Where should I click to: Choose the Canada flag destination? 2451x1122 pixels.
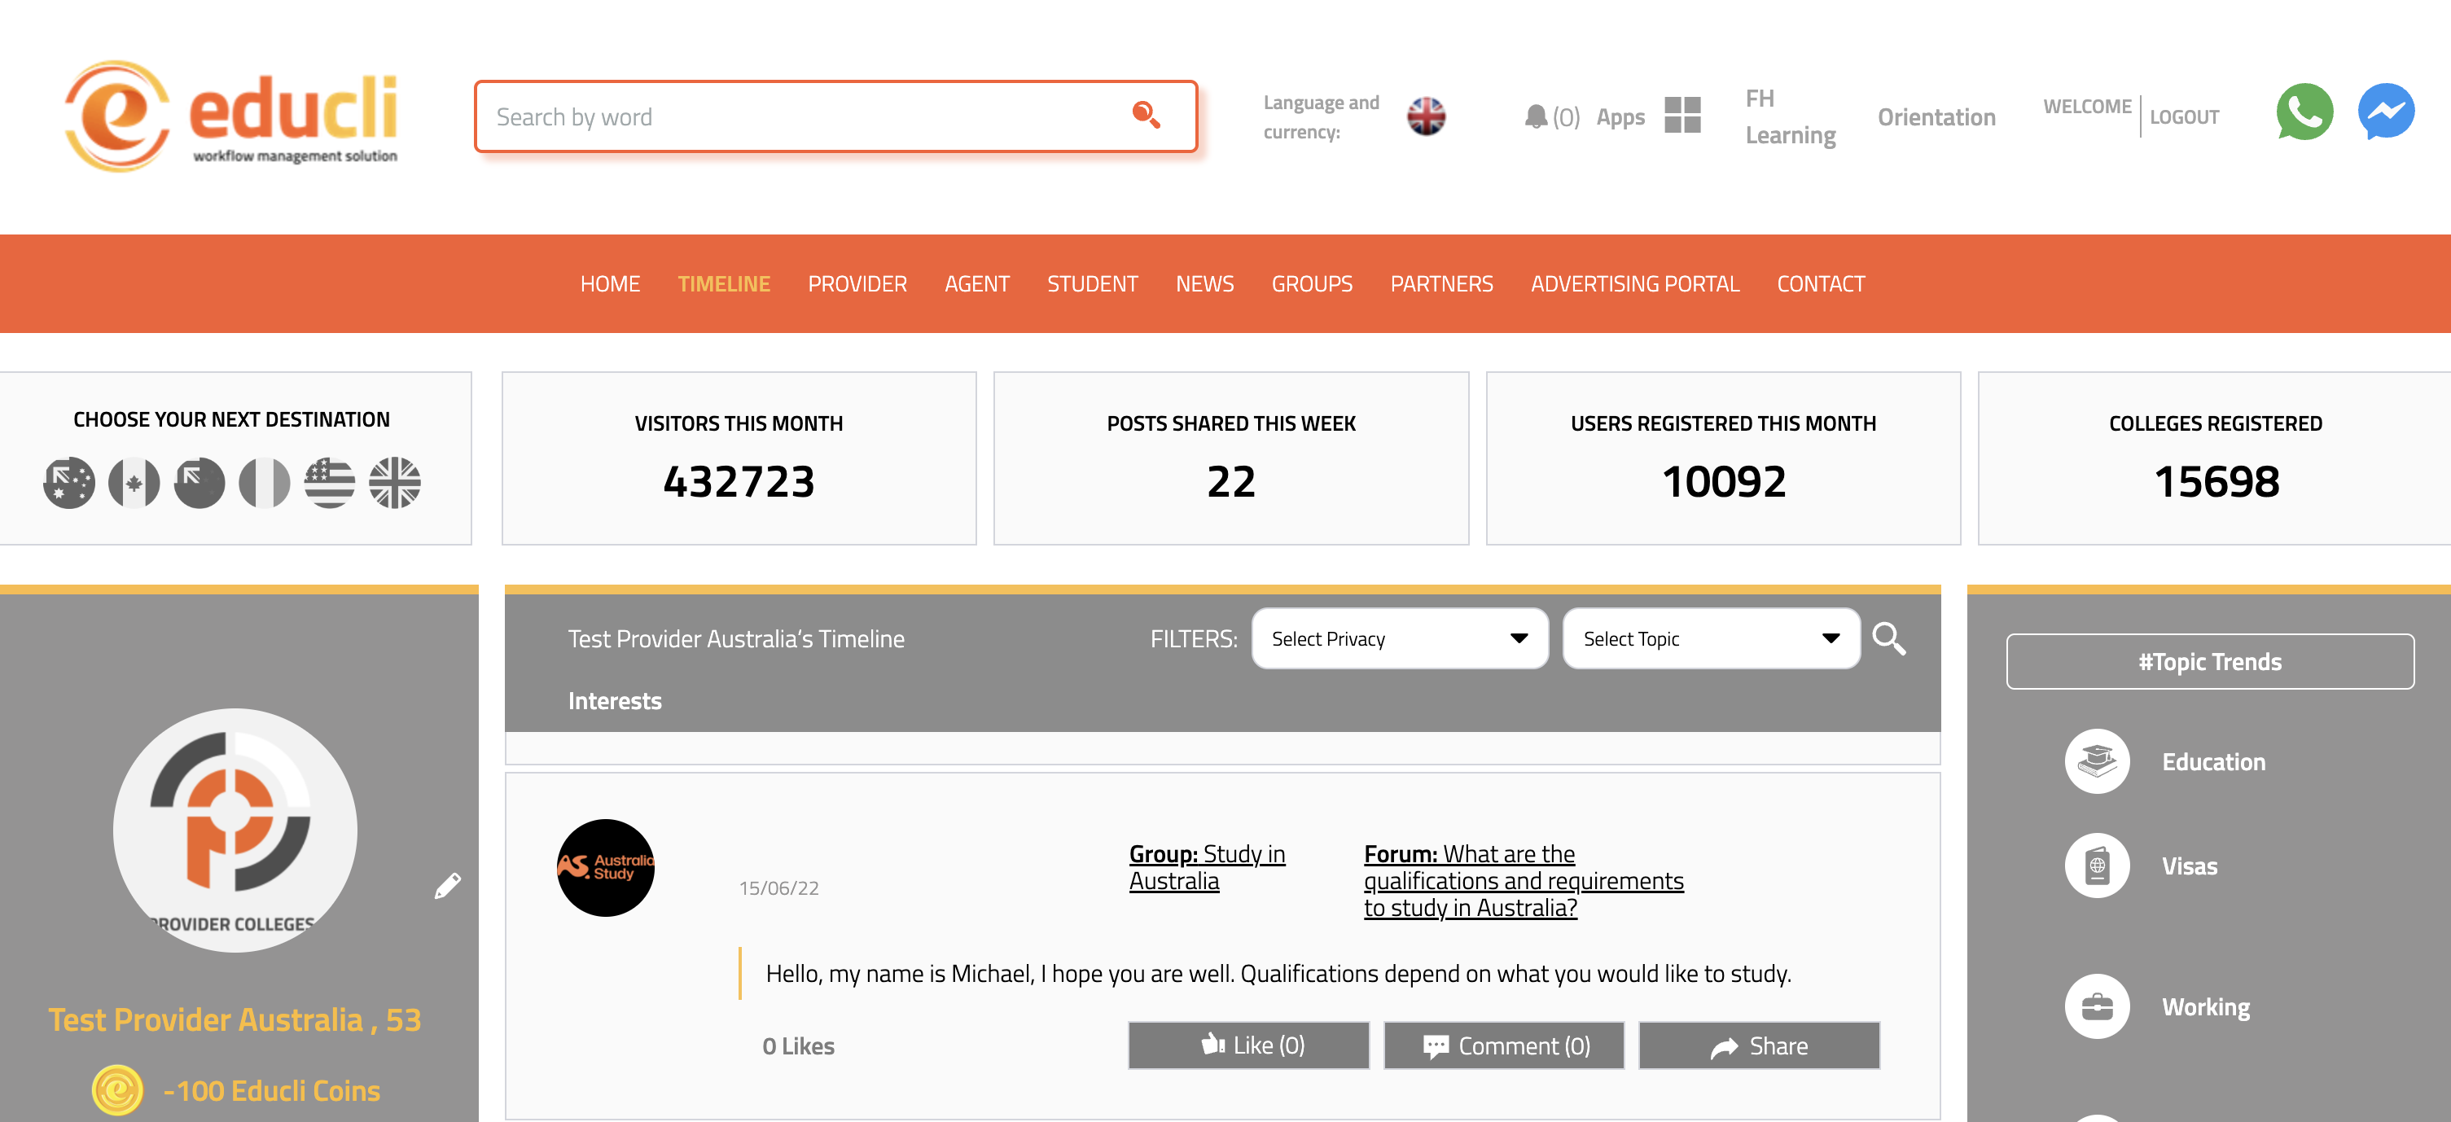click(x=134, y=484)
